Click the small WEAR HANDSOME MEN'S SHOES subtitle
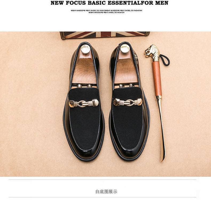211x200 pixels. tap(107, 11)
